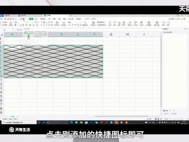Click the newly added quick-access icon under the cursor
The image size is (189, 142).
[24, 19]
